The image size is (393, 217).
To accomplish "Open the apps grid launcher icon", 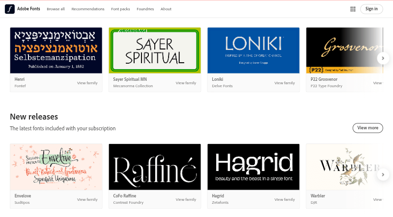I will 353,9.
